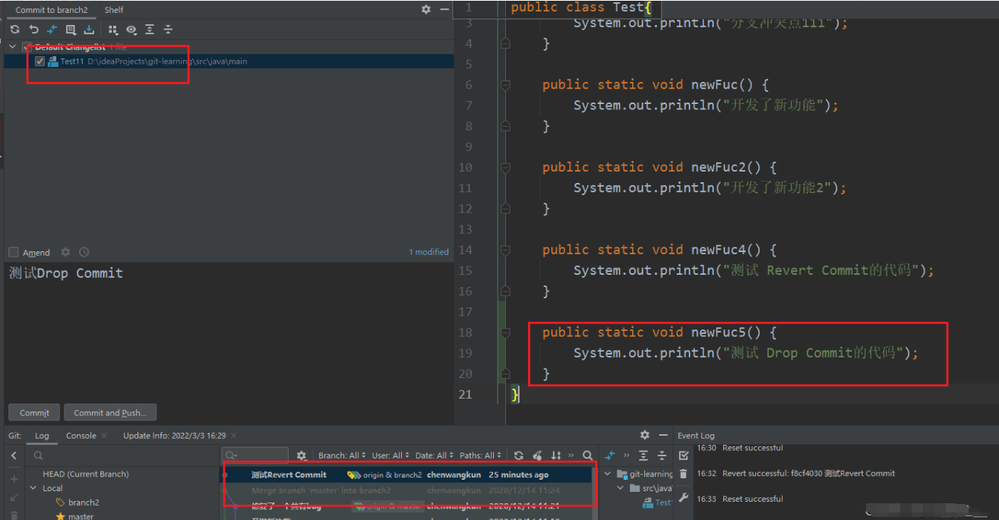Expand all changes in commit panel
999x520 pixels.
[150, 30]
